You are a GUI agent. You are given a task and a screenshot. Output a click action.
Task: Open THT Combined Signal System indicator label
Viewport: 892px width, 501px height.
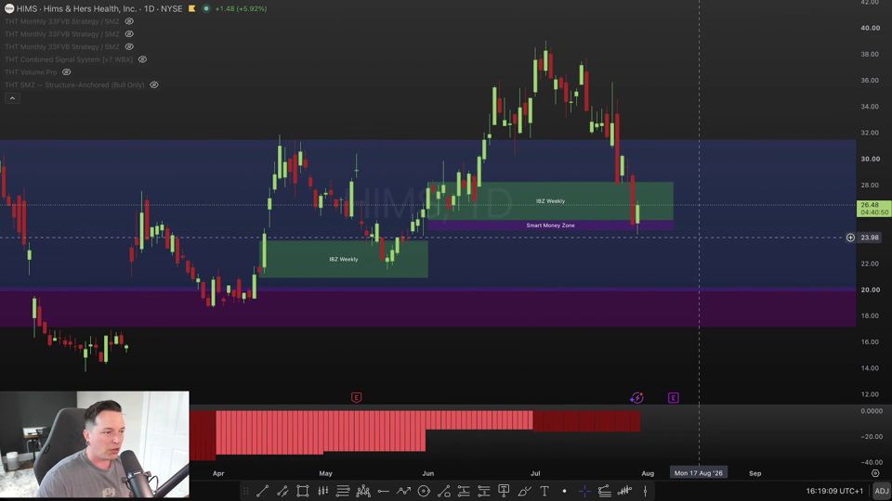point(69,59)
